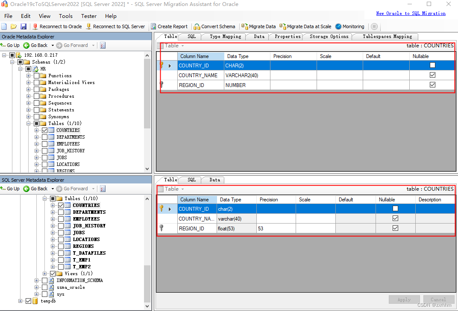
Task: Click the 192.168.0.217 server icon
Action: (x=19, y=55)
